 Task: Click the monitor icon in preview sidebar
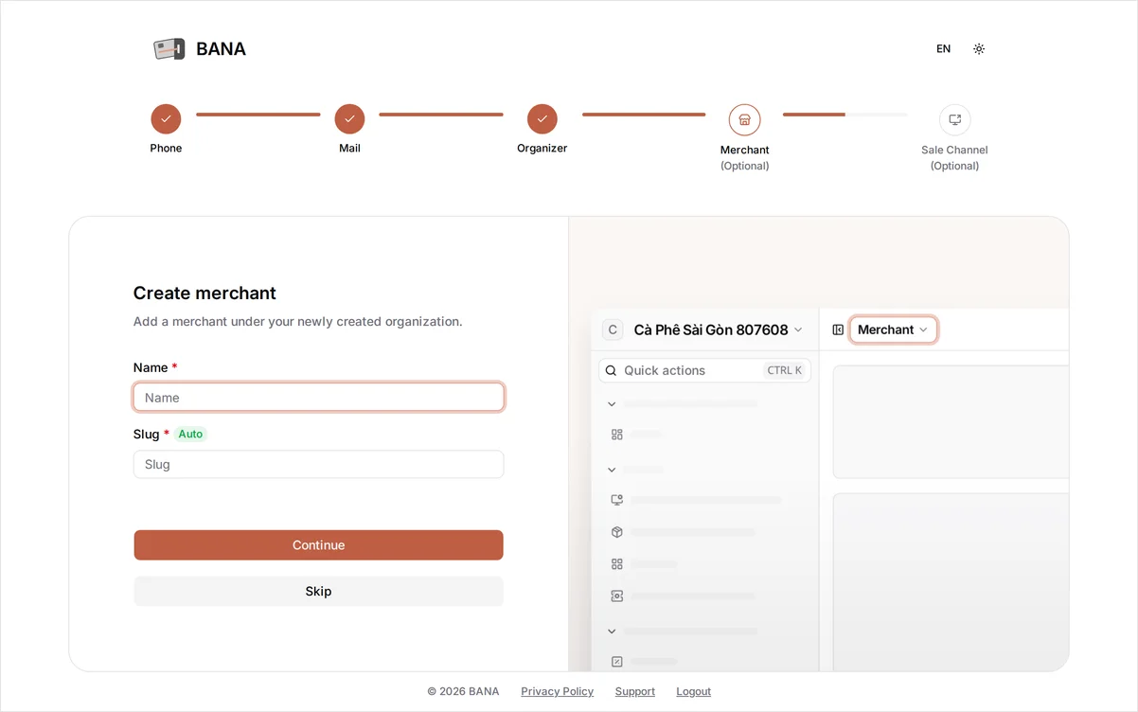(617, 500)
